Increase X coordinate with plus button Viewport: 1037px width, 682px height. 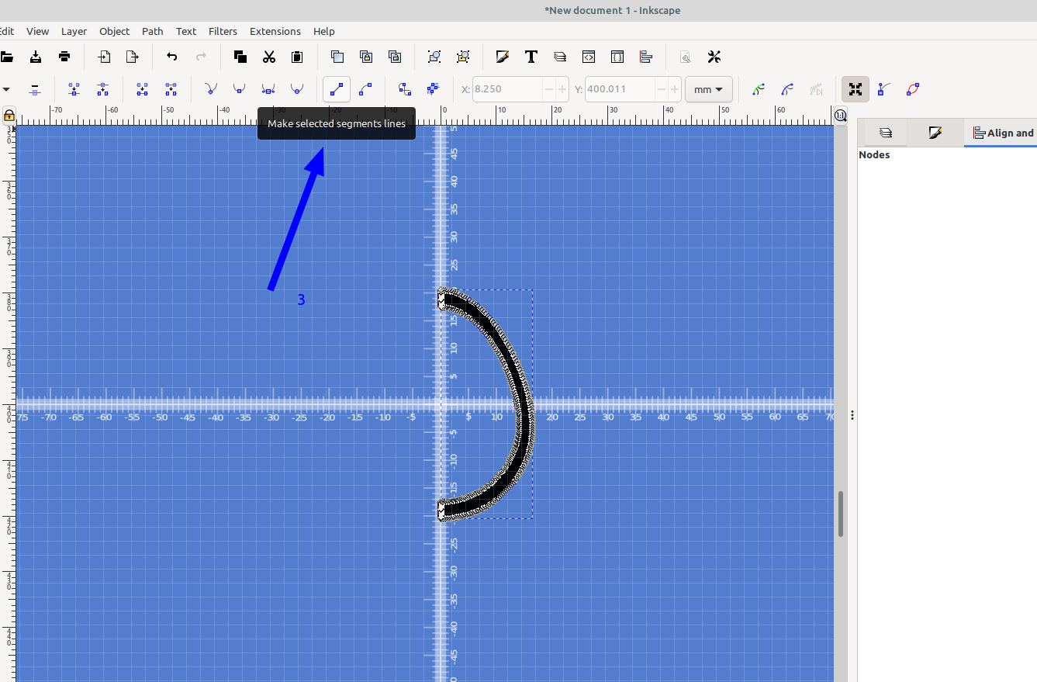(x=562, y=89)
